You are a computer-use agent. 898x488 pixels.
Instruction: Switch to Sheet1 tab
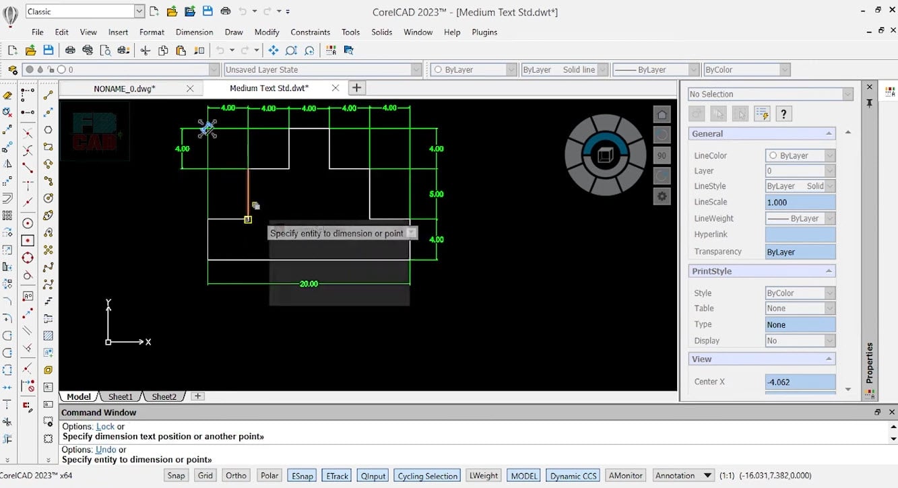(x=121, y=396)
